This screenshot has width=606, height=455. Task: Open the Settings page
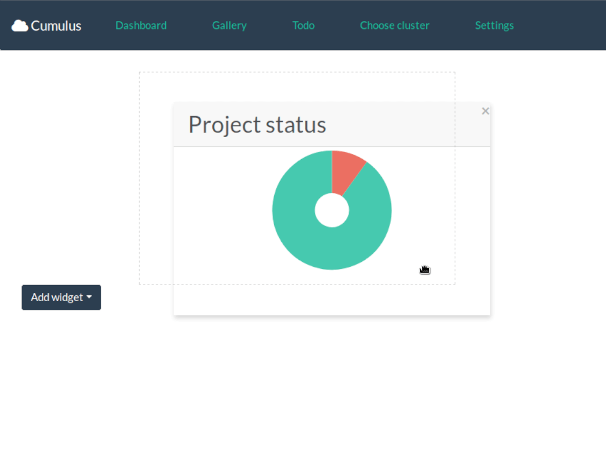(x=494, y=25)
